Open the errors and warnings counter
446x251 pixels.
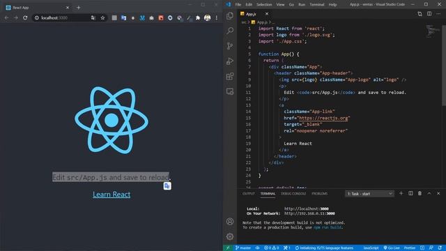click(271, 248)
